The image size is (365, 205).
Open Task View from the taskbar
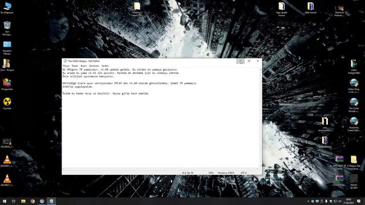(14, 201)
